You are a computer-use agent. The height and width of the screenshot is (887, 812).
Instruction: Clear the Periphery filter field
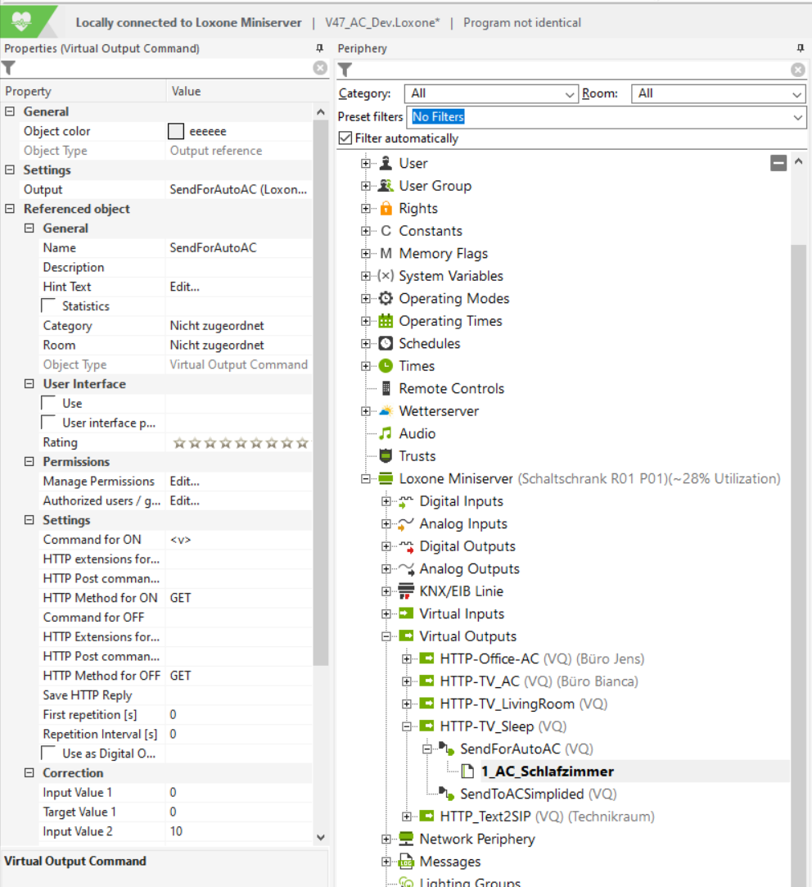pyautogui.click(x=798, y=70)
